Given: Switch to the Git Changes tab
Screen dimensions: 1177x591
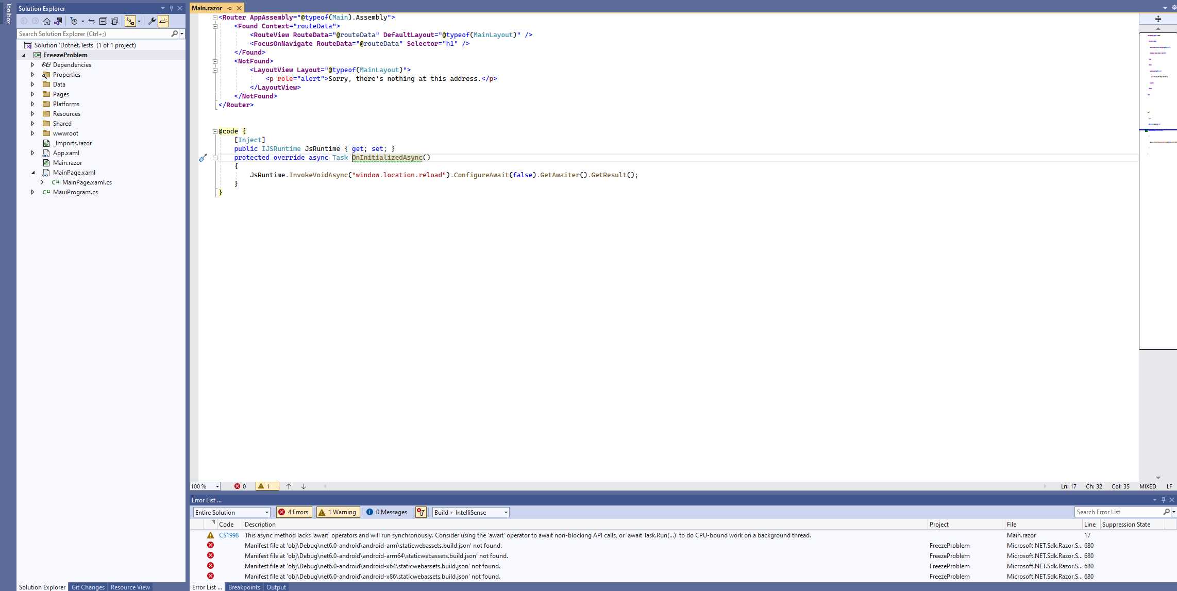Looking at the screenshot, I should [88, 587].
